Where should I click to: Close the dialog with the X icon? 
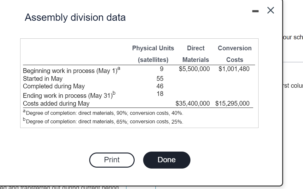point(270,10)
